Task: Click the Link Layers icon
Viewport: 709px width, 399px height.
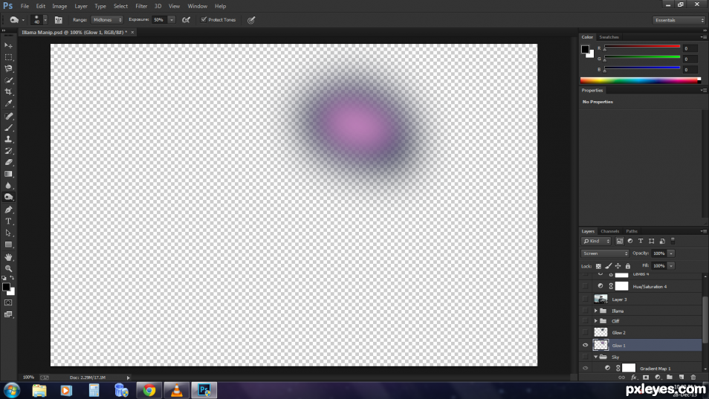Action: pyautogui.click(x=622, y=377)
